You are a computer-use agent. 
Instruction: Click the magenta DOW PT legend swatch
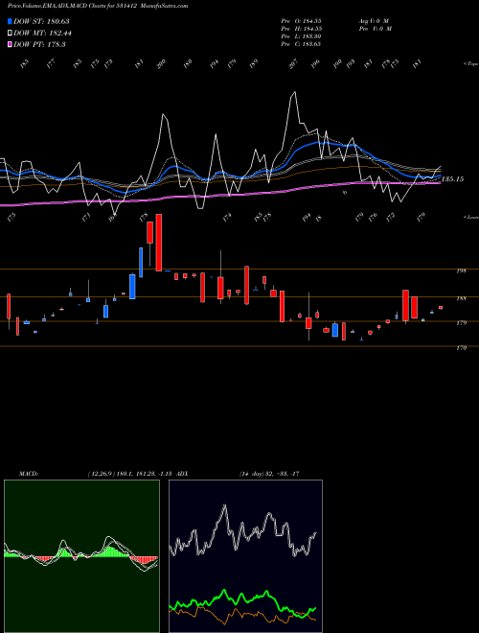tap(10, 45)
